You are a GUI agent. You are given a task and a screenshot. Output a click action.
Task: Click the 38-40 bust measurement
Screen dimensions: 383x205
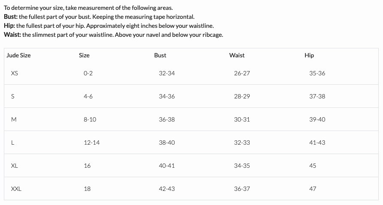coord(166,143)
